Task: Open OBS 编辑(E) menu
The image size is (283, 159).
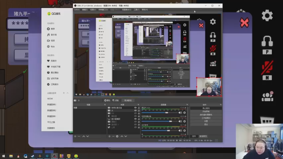Action: pos(85,10)
